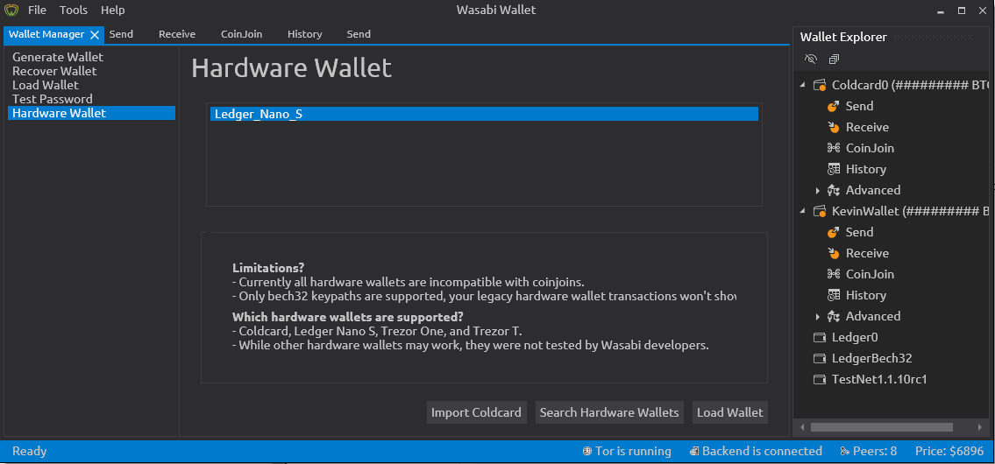Viewport: 995px width, 464px height.
Task: Click the Receive icon under Coldcard0
Action: click(x=834, y=127)
